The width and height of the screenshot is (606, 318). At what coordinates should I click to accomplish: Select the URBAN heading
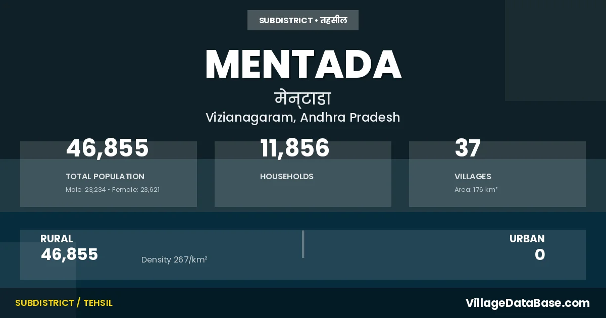[x=527, y=239]
